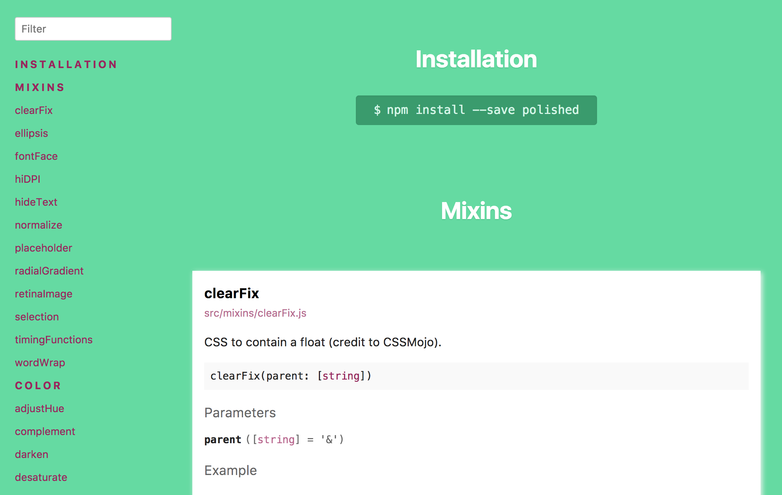The image size is (782, 495).
Task: Select the darken color link
Action: click(32, 454)
